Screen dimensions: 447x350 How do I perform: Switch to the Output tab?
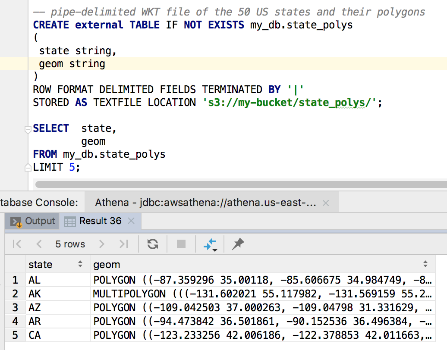pos(32,221)
